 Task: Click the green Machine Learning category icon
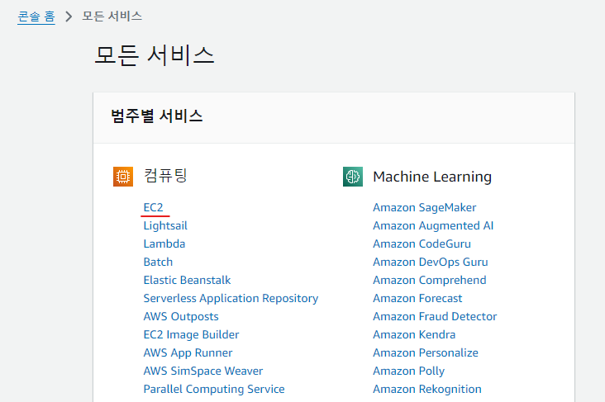point(353,177)
